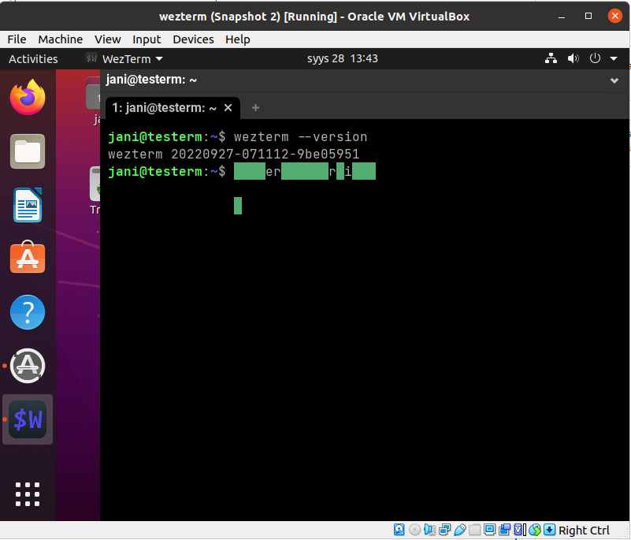Click the Help question mark icon

point(28,312)
